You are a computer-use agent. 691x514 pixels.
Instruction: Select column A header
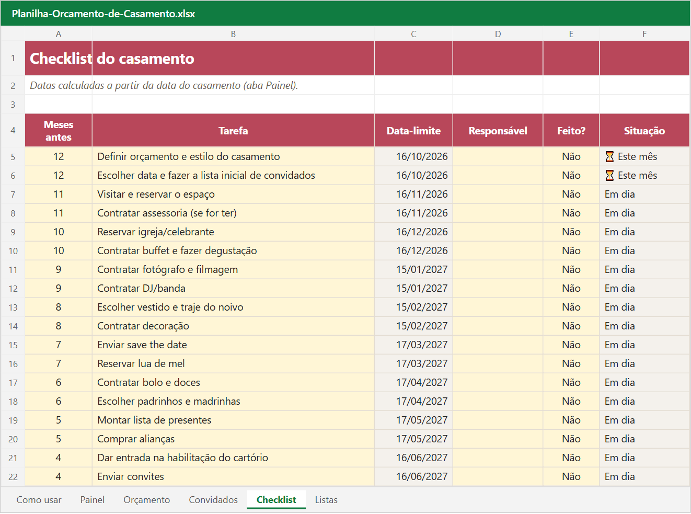(x=59, y=34)
